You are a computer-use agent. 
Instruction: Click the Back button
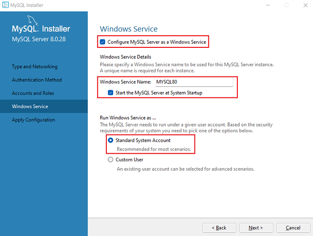tap(219, 228)
